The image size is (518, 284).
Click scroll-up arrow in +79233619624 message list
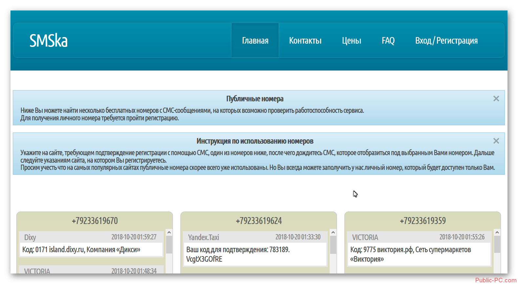(x=333, y=233)
